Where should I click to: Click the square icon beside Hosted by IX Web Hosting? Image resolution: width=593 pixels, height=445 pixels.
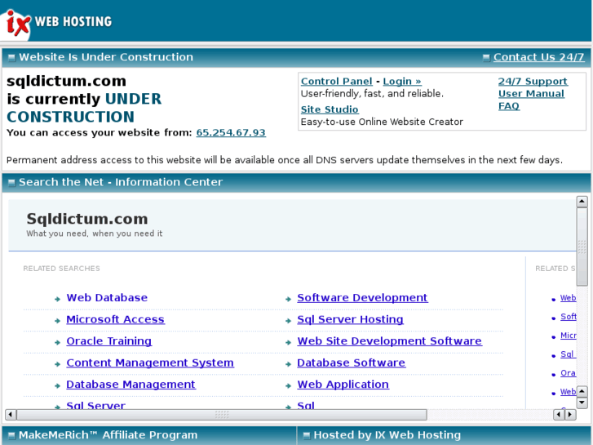(x=307, y=435)
